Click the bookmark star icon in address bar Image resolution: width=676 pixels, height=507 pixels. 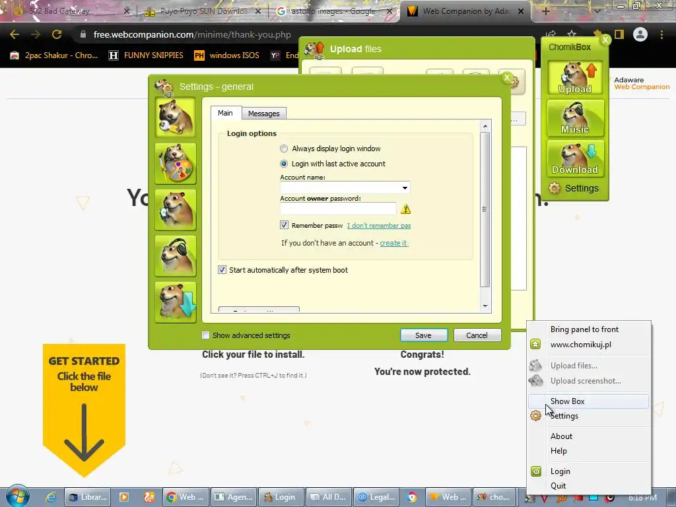click(x=572, y=34)
